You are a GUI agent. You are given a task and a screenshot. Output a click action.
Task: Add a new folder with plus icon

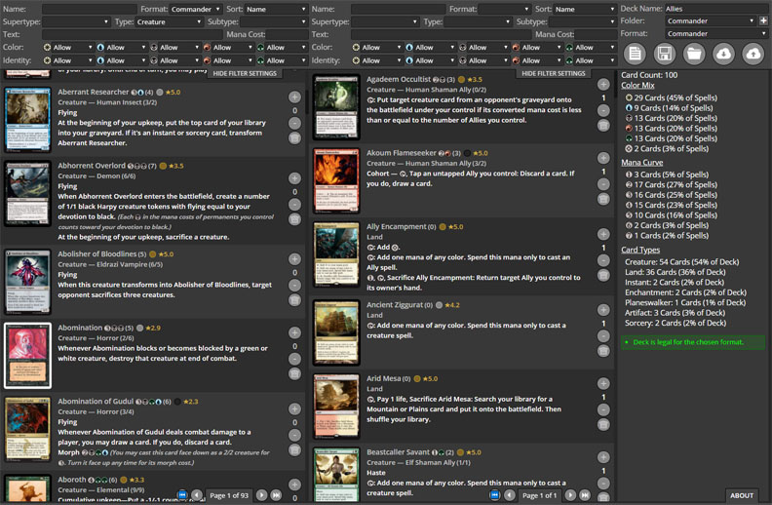tap(763, 20)
